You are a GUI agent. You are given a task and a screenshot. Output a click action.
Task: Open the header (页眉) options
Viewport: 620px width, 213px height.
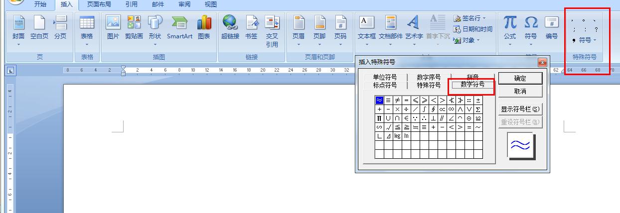[299, 31]
